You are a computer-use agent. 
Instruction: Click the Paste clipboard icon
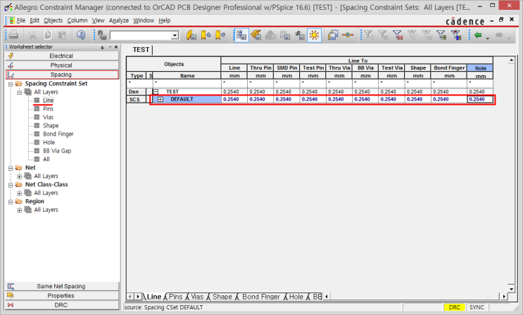tap(62, 35)
